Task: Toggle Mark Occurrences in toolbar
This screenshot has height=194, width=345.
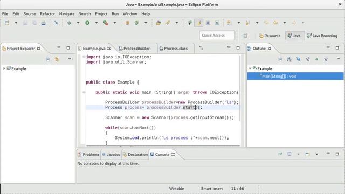Action: [x=199, y=23]
